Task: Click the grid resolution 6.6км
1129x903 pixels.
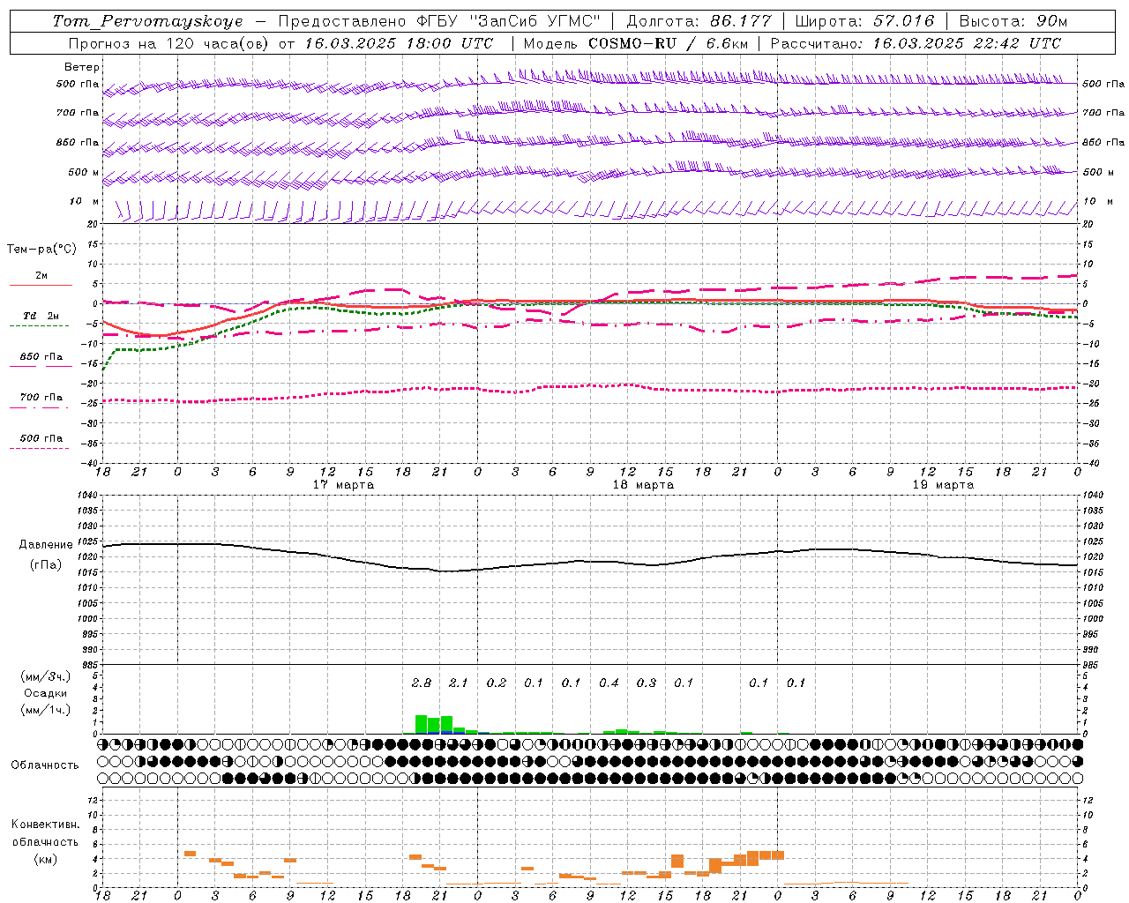Action: click(x=727, y=43)
